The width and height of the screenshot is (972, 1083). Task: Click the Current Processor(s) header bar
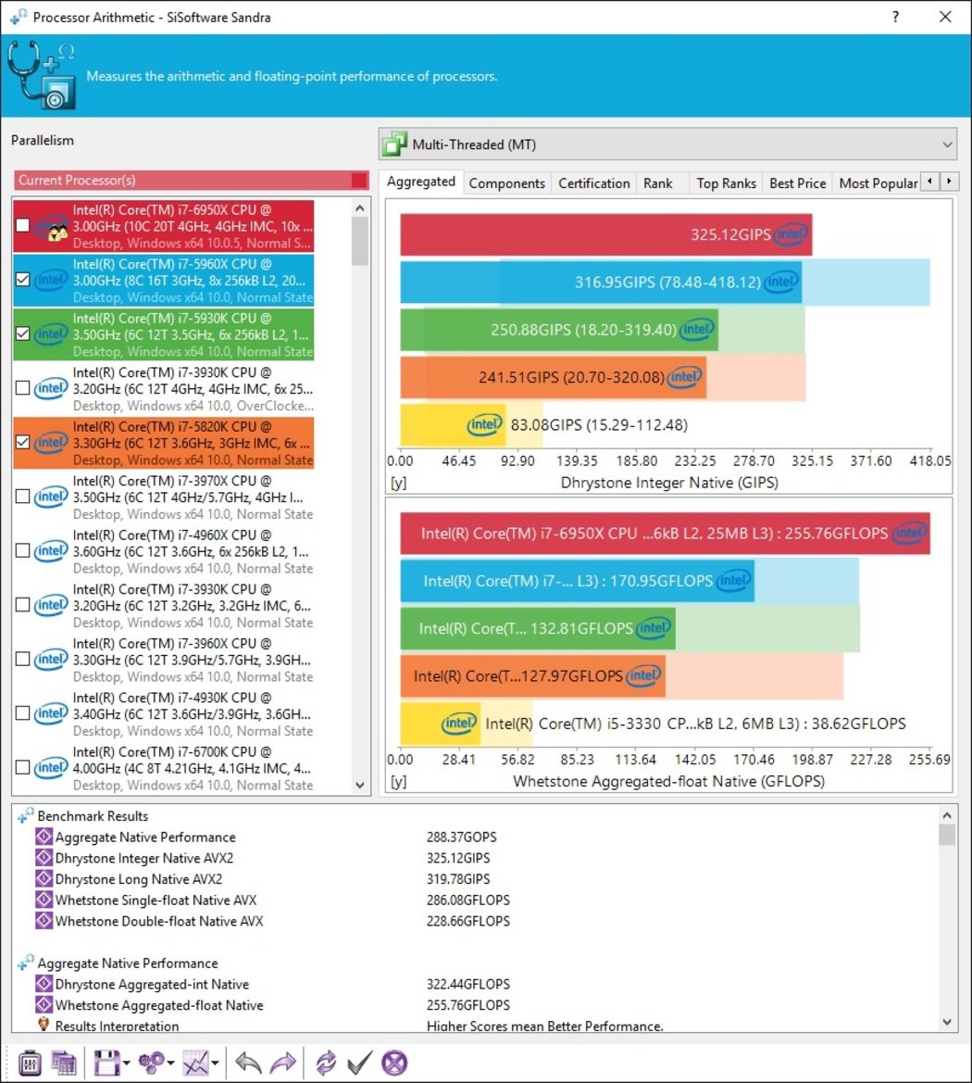192,181
